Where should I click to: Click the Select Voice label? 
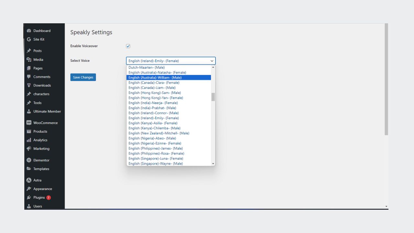(x=80, y=61)
